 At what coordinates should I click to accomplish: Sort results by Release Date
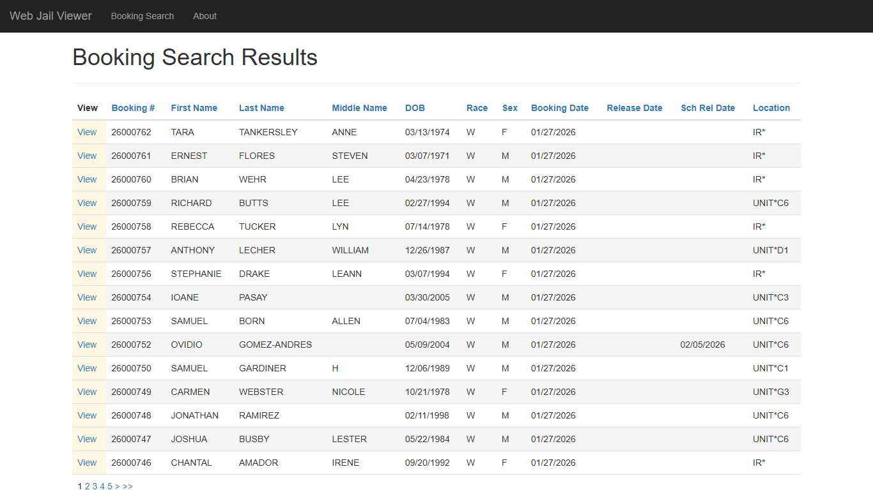634,108
